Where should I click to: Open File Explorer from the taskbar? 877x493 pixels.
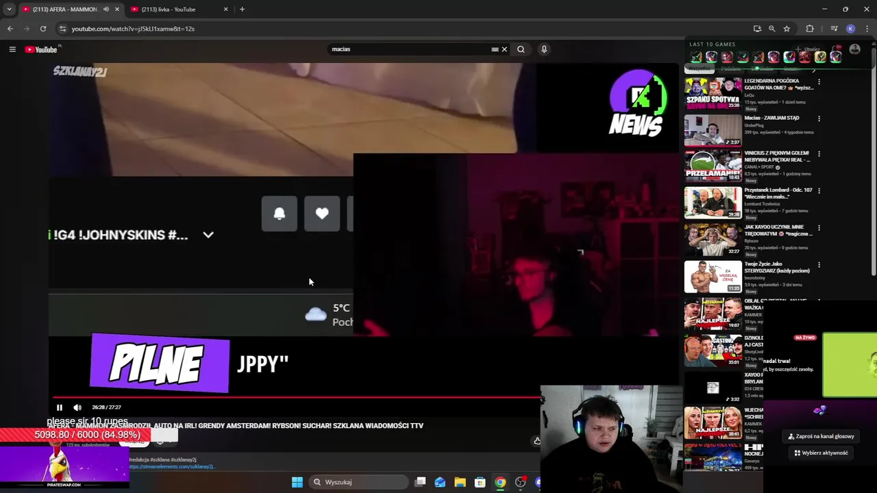pyautogui.click(x=460, y=482)
